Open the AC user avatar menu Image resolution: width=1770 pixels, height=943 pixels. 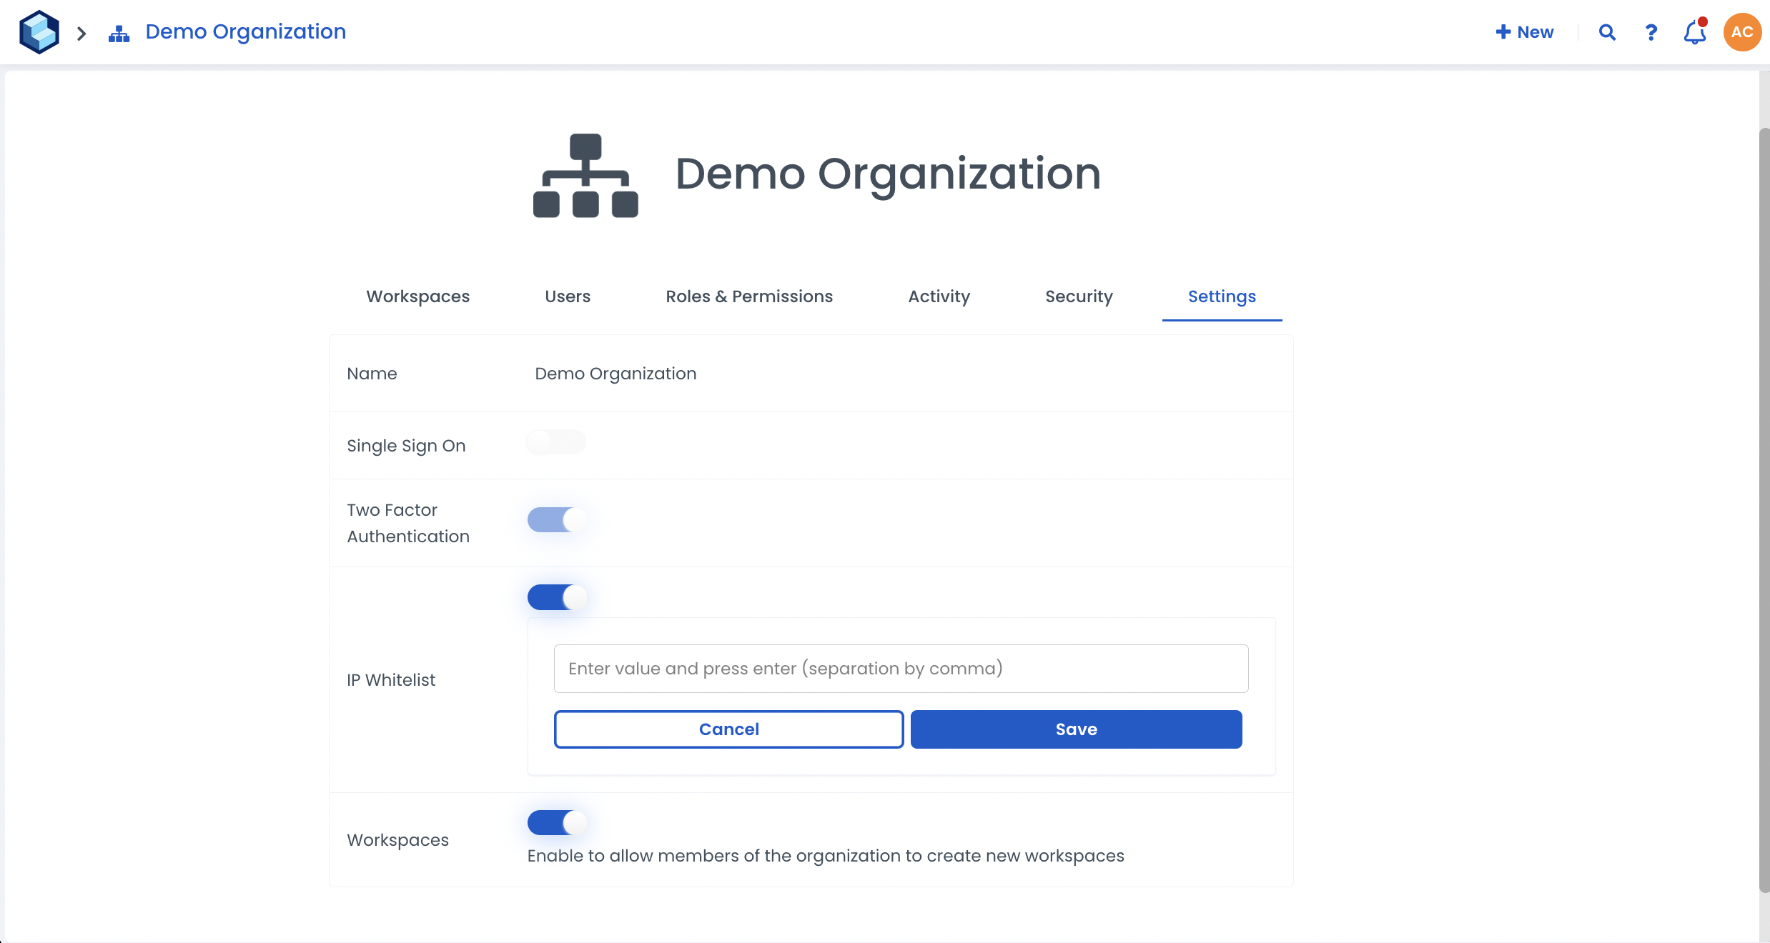[x=1742, y=32]
